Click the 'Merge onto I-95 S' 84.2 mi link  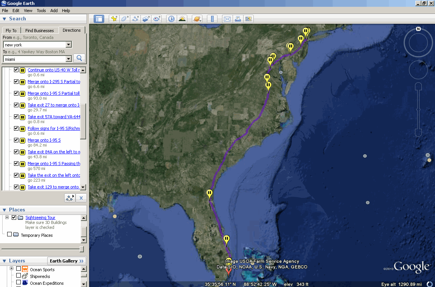(44, 140)
